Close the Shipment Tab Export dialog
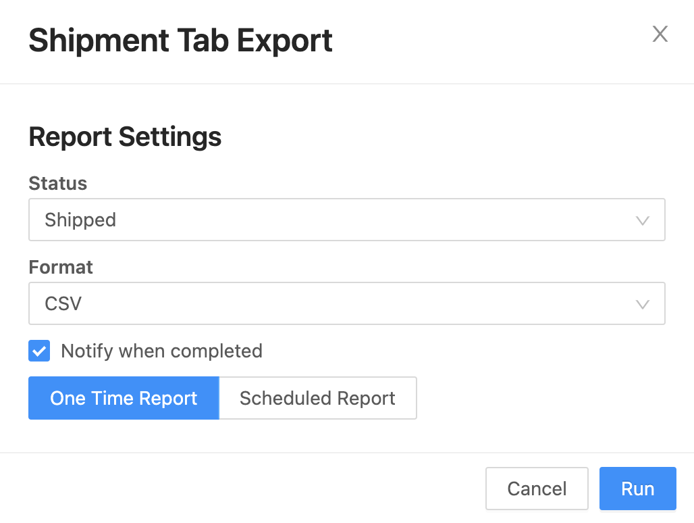The height and width of the screenshot is (523, 694). (x=660, y=34)
